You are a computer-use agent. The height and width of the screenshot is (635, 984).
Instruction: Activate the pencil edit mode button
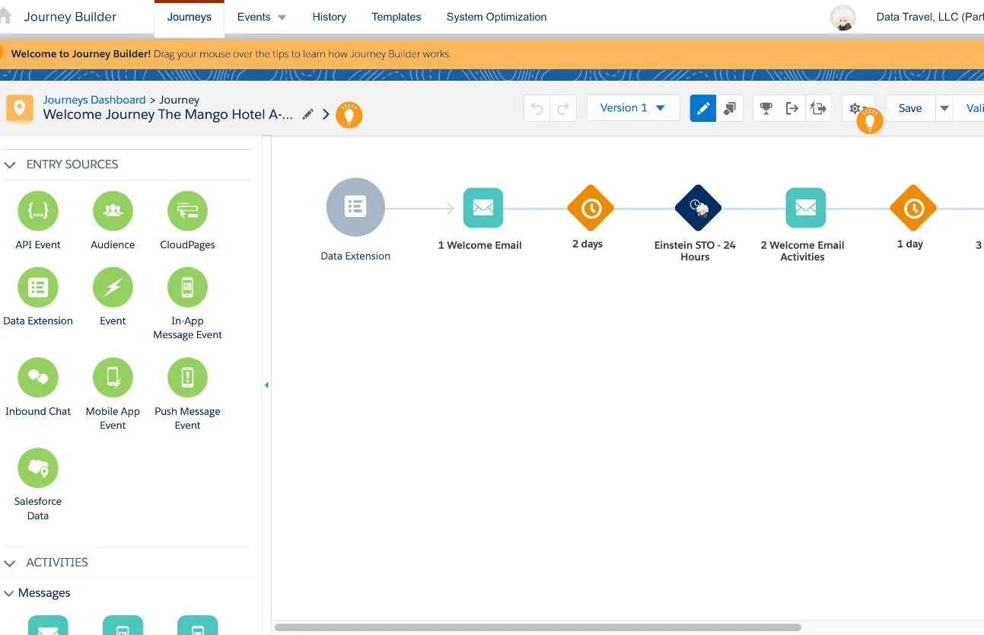(x=703, y=108)
